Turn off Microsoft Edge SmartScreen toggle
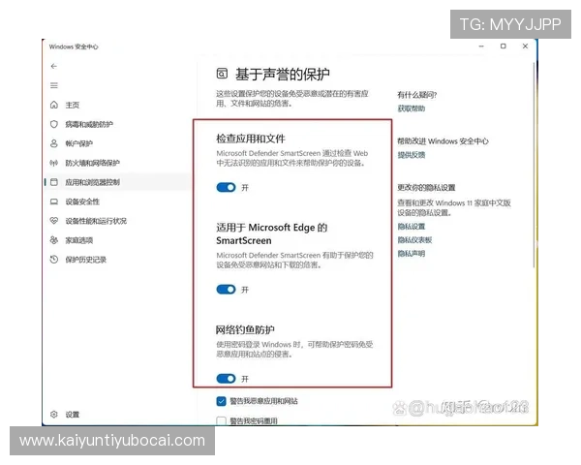This screenshot has width=581, height=465. pyautogui.click(x=226, y=290)
